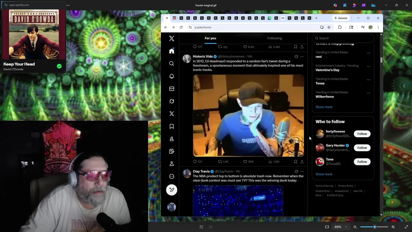
Task: Show more Who to follow suggestions
Action: coord(324,174)
